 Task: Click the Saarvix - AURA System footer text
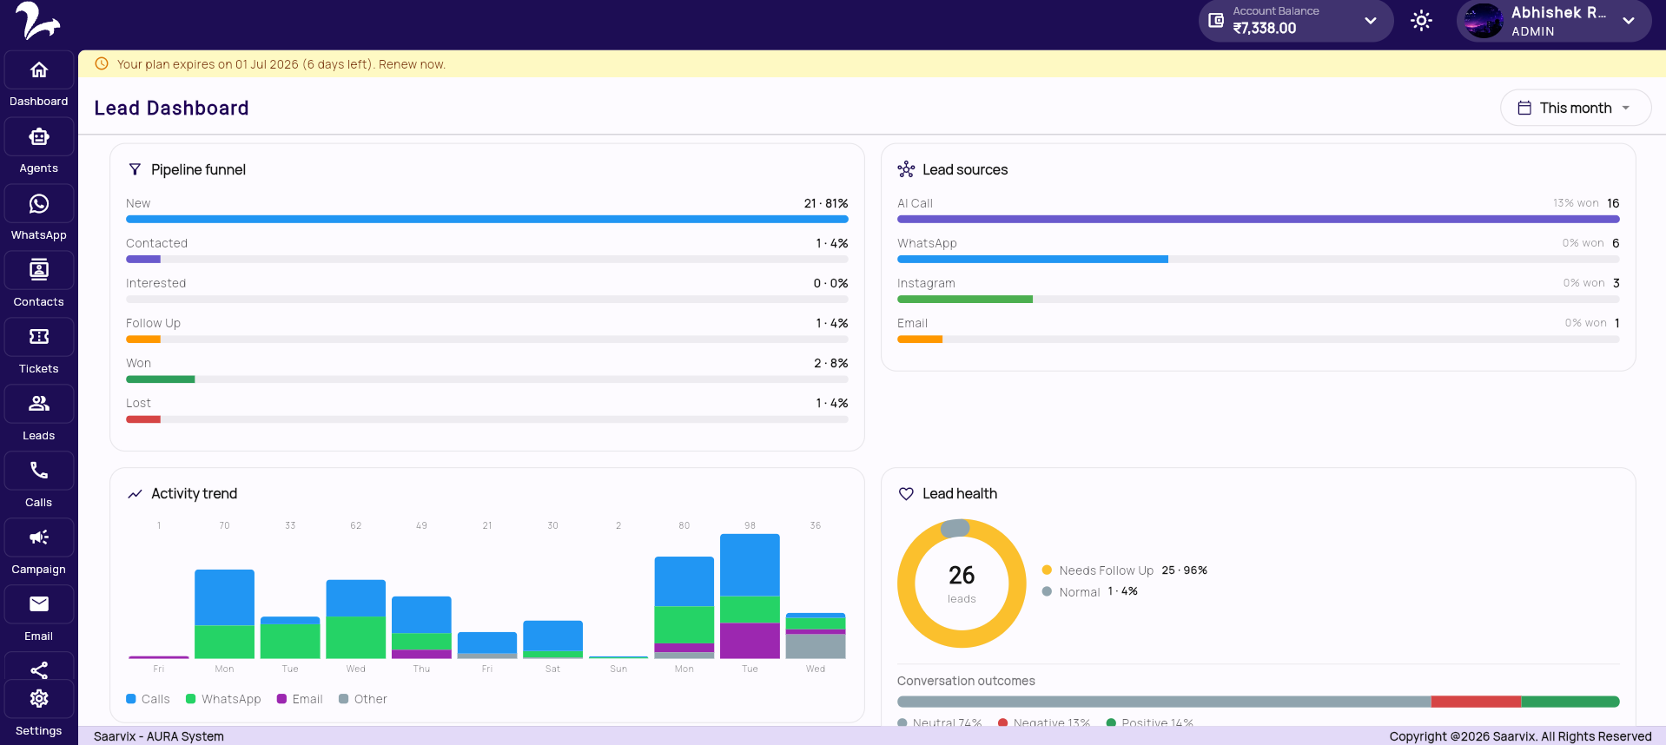tap(159, 736)
